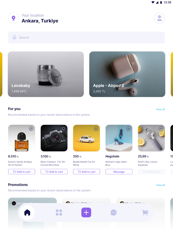Open the Lensbaby featured banner

click(x=46, y=74)
